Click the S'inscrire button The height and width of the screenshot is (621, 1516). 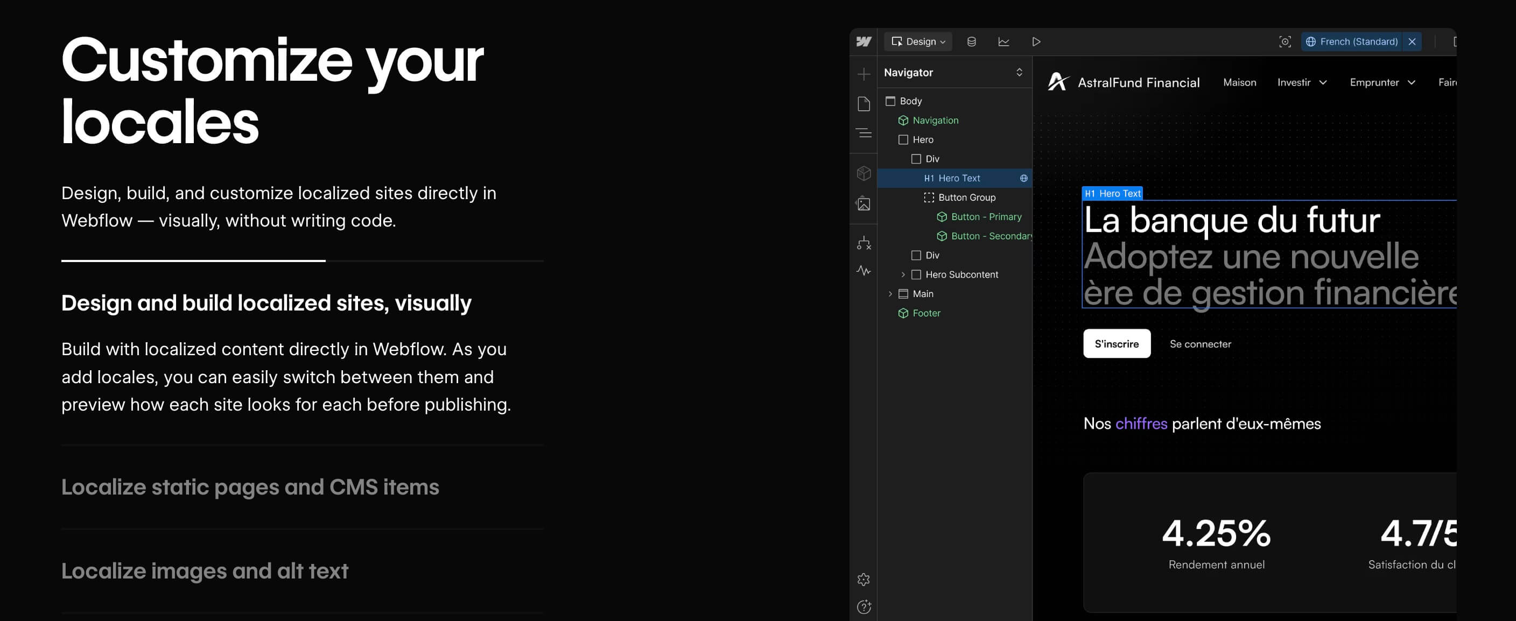(1117, 343)
